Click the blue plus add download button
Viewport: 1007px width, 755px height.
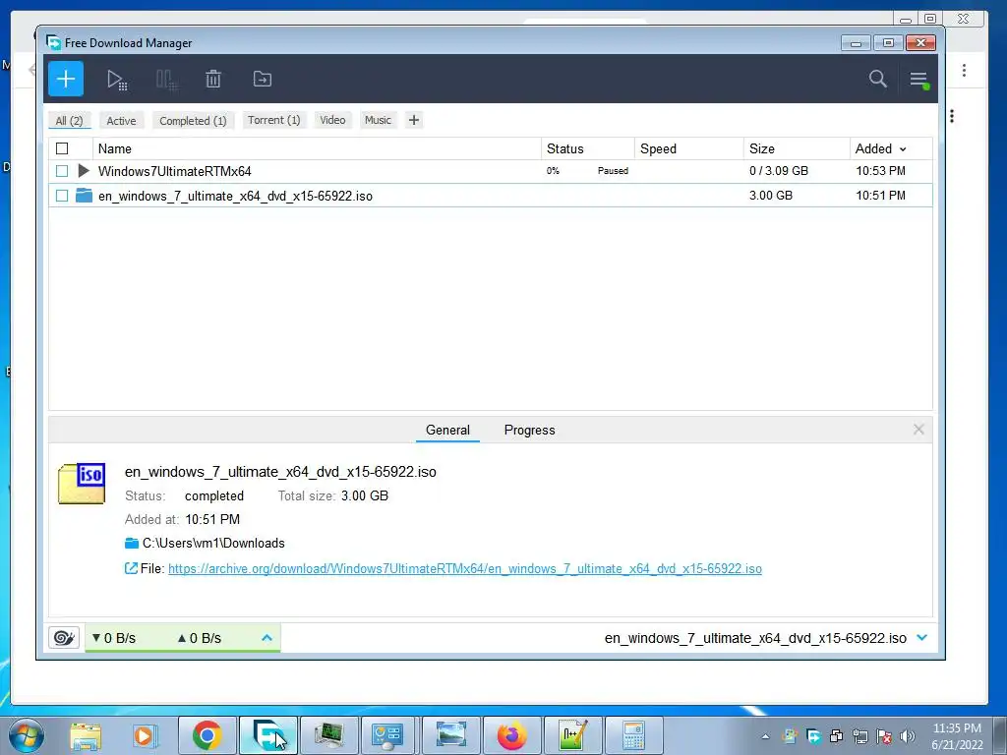(x=66, y=79)
